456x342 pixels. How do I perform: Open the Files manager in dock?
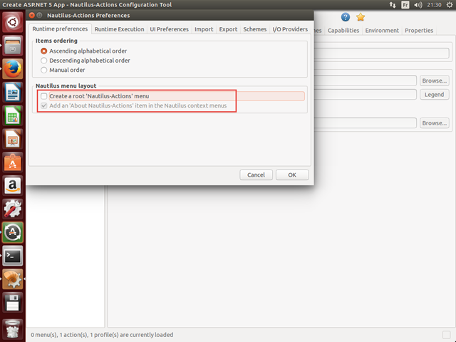tap(13, 46)
